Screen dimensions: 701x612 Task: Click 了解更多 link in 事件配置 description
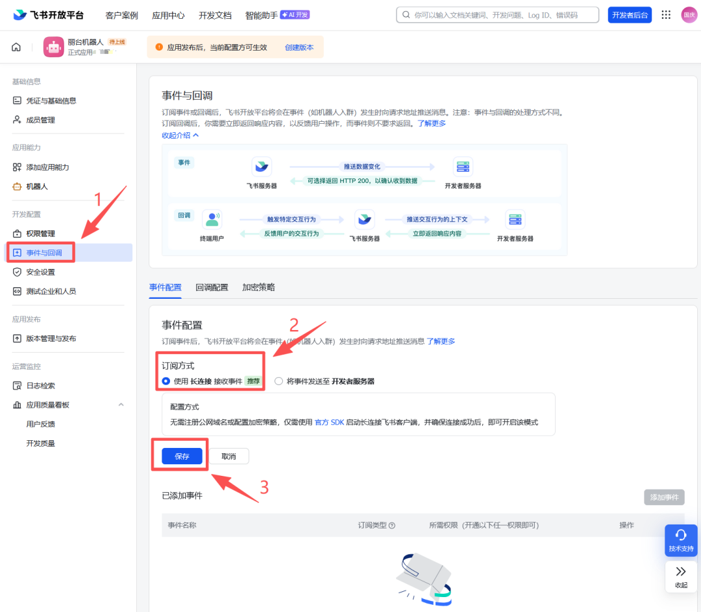tap(441, 342)
